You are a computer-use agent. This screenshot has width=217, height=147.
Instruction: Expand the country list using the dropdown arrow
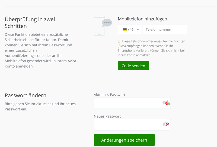(138, 30)
